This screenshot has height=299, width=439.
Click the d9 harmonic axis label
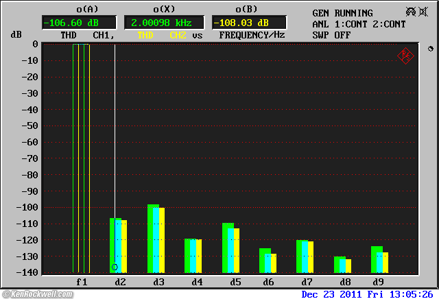(378, 282)
